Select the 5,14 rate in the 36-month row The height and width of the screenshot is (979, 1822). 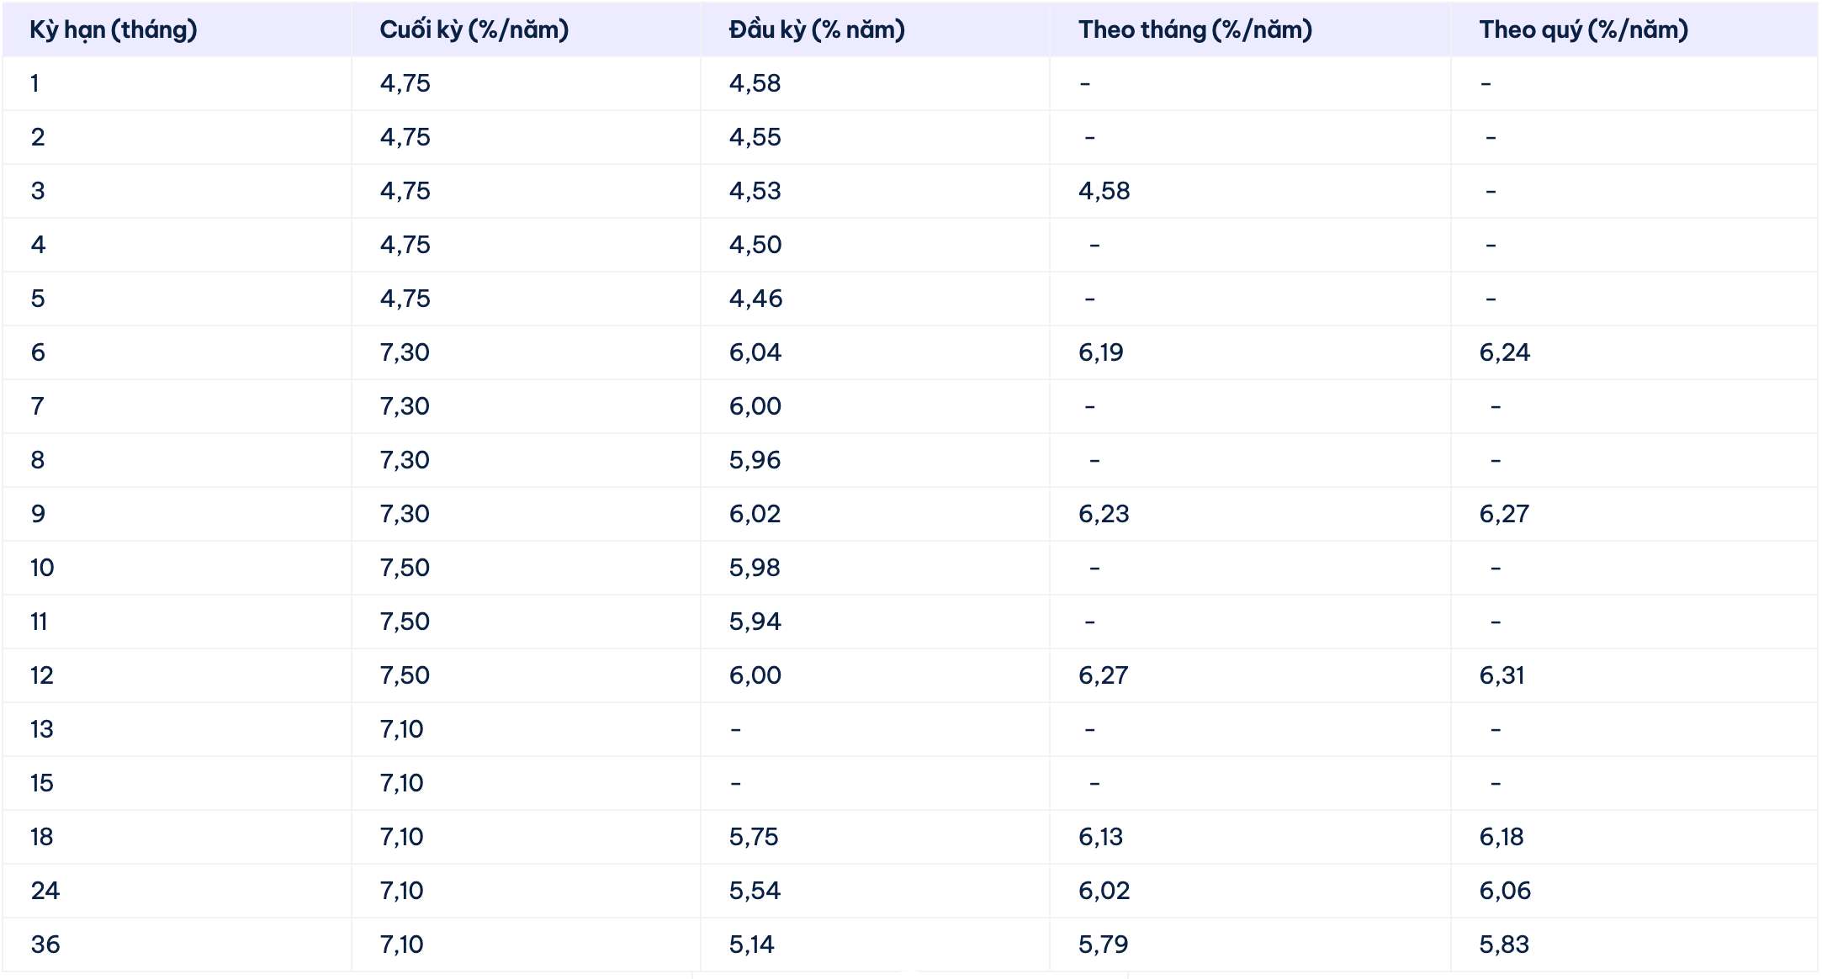point(751,945)
